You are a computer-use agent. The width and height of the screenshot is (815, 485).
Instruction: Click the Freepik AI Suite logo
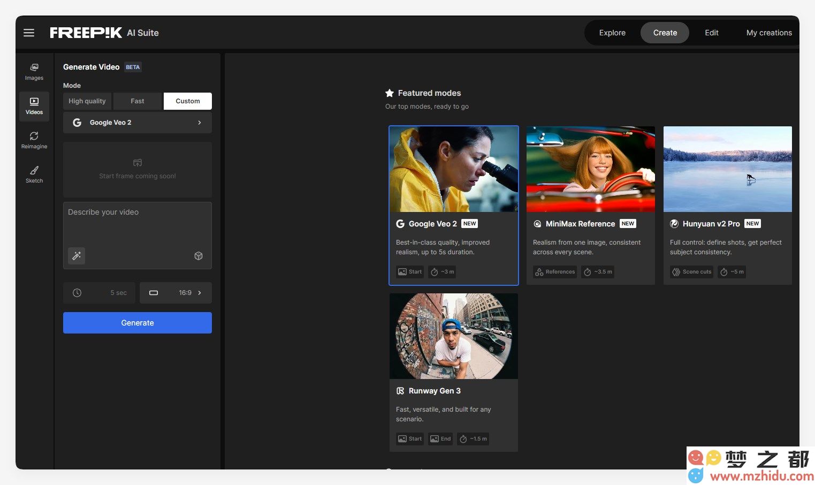click(104, 33)
